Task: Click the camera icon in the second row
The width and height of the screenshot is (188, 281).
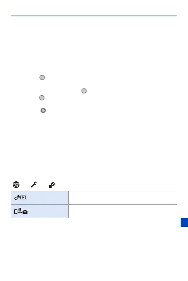Action: 25,212
